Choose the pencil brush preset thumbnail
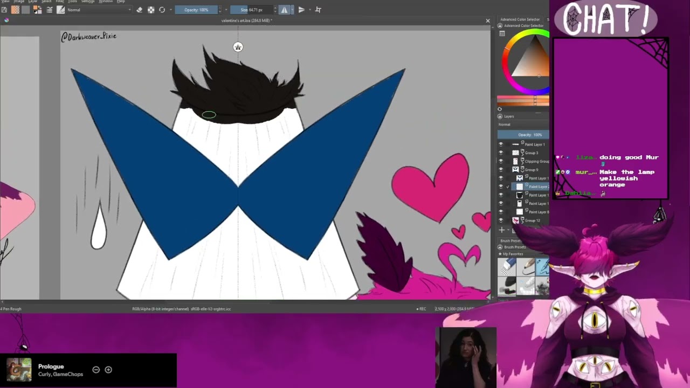The image size is (690, 388). [525, 266]
